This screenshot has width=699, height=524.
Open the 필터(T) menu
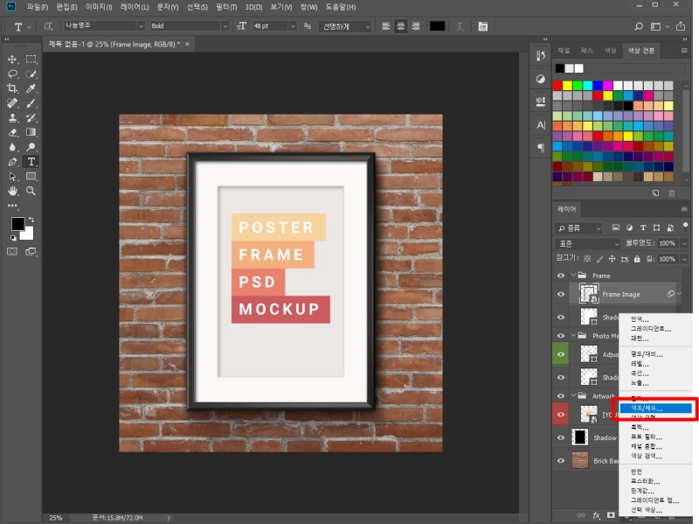[230, 7]
